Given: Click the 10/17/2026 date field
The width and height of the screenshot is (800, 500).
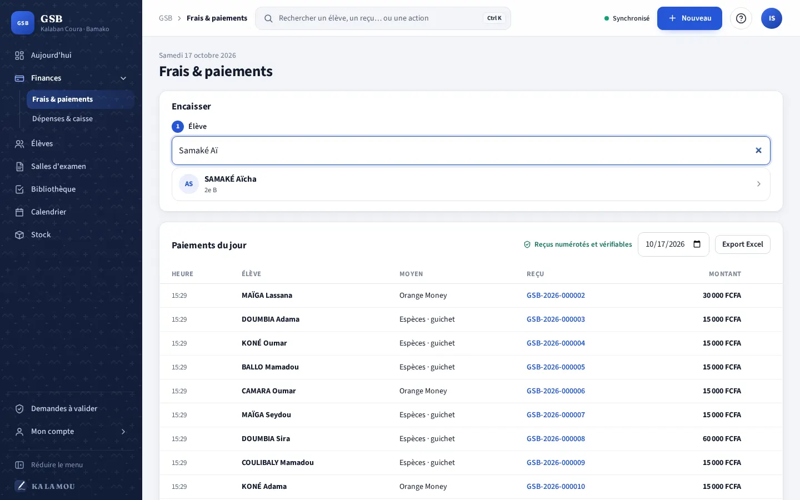Looking at the screenshot, I should coord(673,244).
